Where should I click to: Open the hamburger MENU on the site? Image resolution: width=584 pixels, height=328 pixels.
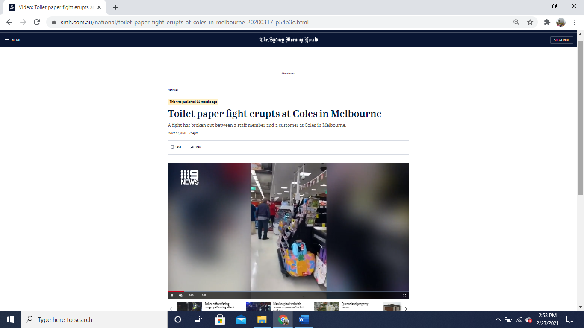click(x=12, y=40)
